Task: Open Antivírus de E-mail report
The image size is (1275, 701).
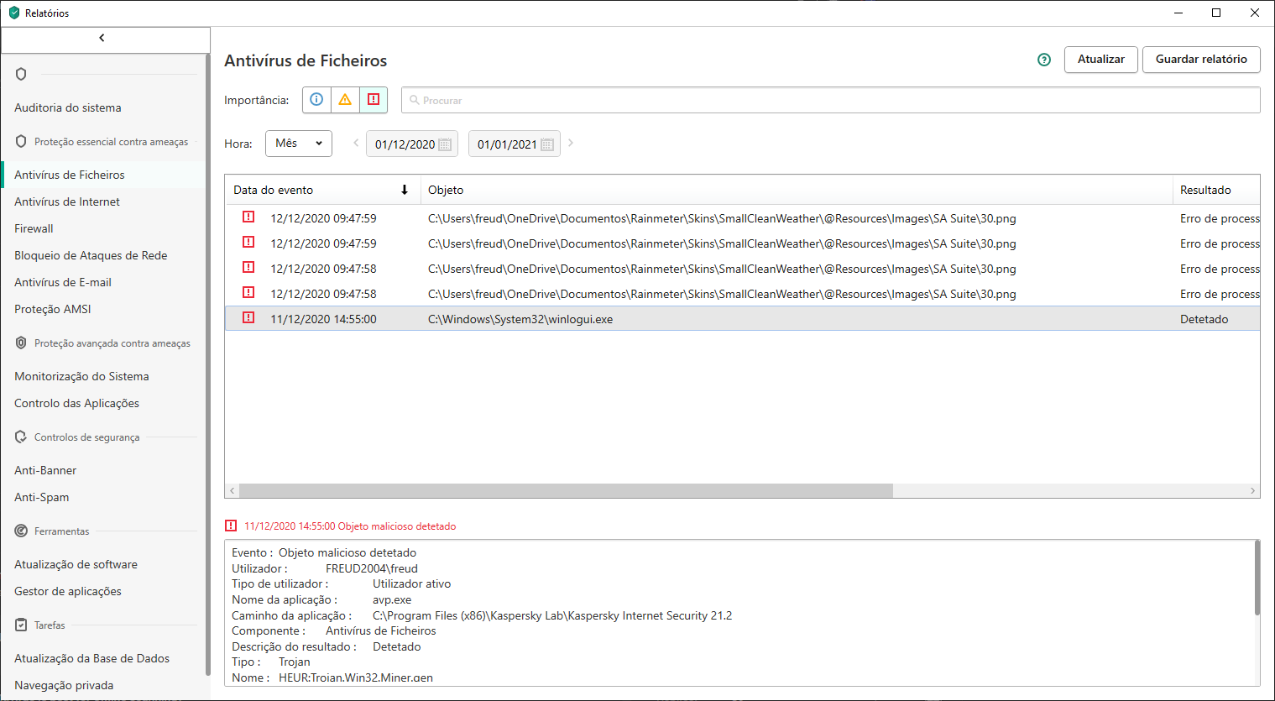Action: 63,282
